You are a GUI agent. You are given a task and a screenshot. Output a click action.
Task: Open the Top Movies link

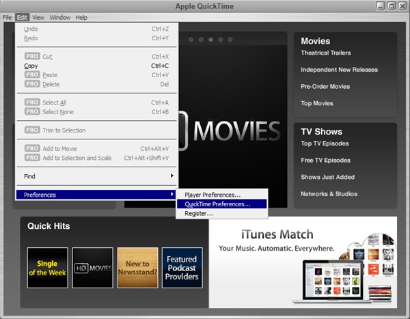317,103
